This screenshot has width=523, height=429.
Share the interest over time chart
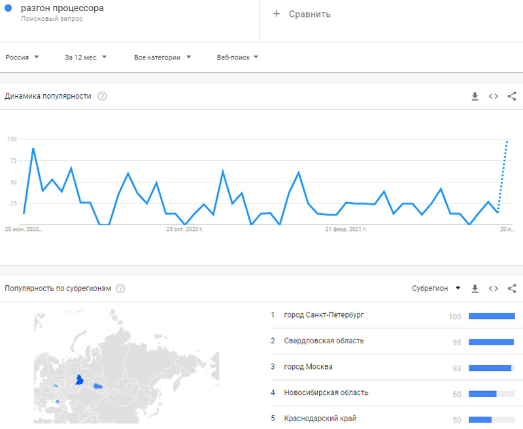coord(512,97)
